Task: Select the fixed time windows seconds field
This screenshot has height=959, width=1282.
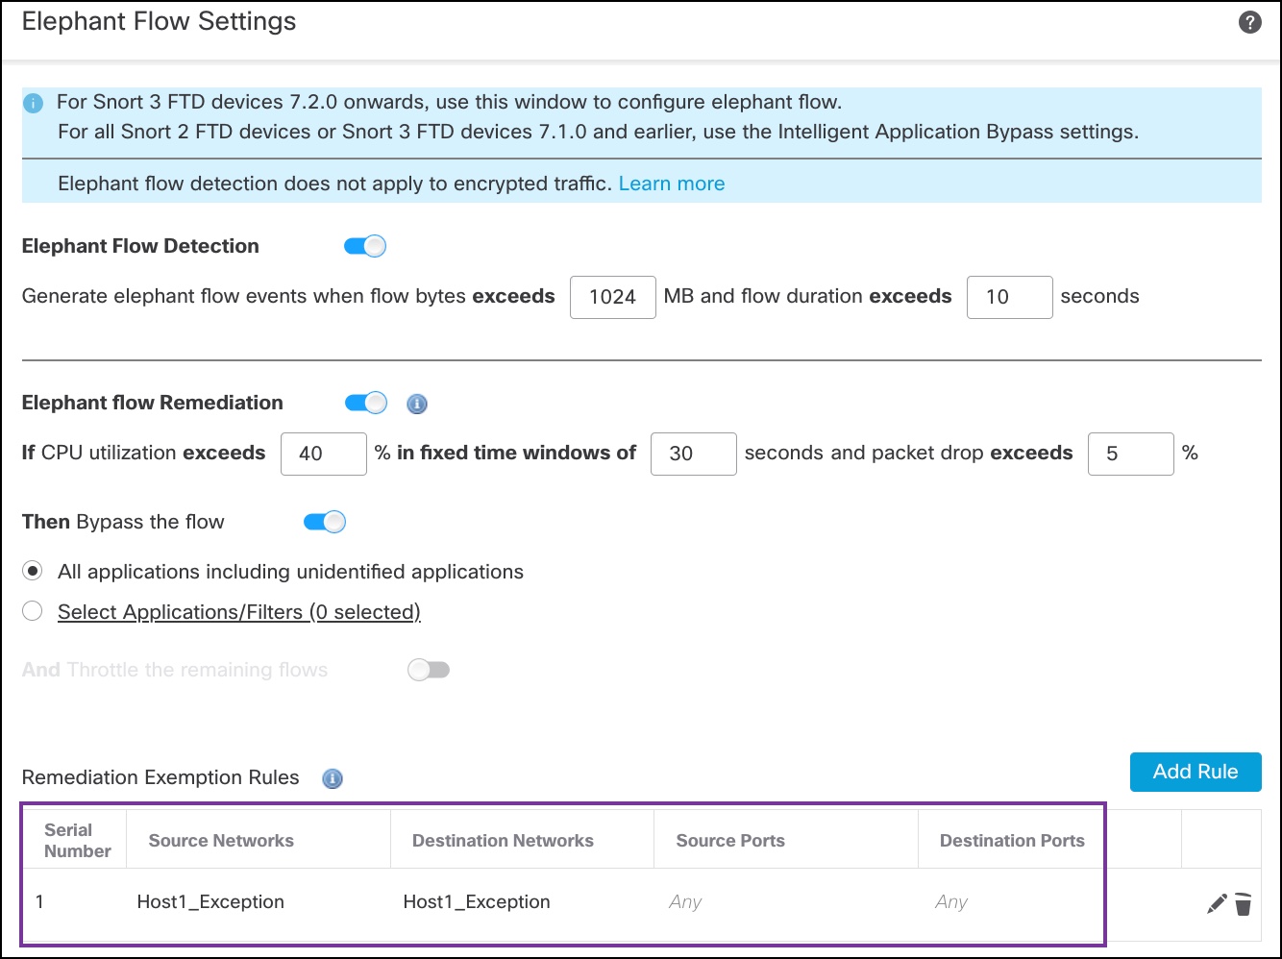Action: [693, 454]
